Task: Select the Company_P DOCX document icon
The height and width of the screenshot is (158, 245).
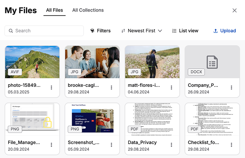Action: coord(212,62)
